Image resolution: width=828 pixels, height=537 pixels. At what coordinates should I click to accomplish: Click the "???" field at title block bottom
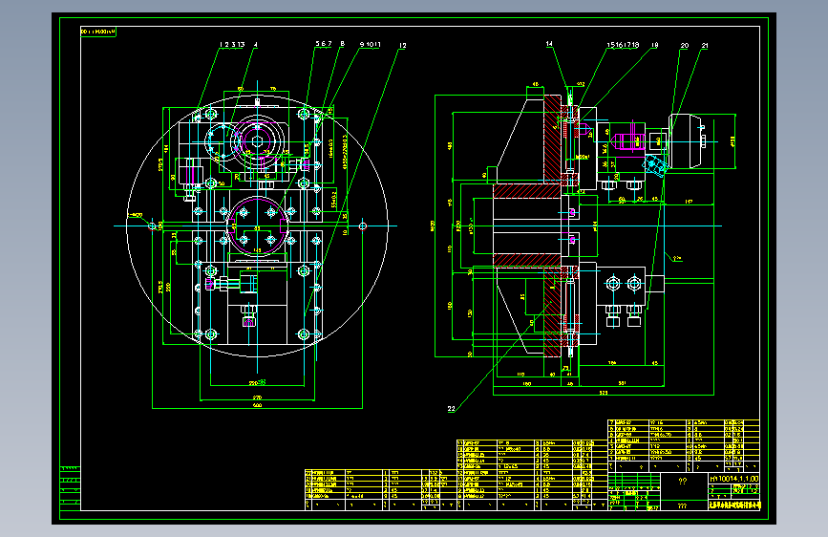(x=682, y=505)
